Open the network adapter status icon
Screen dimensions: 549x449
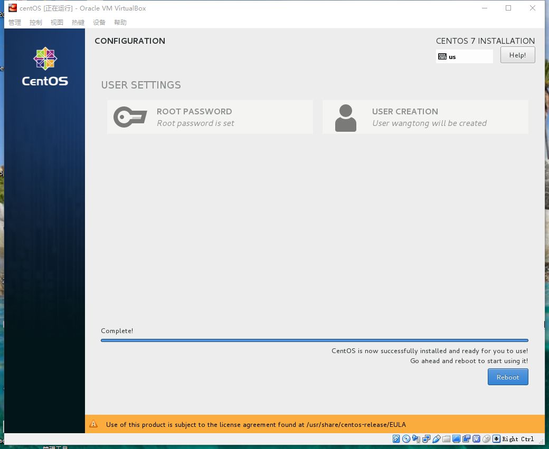pyautogui.click(x=426, y=438)
